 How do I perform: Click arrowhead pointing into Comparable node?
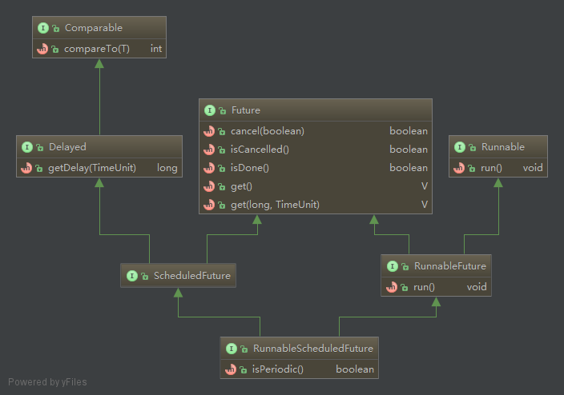coord(99,63)
